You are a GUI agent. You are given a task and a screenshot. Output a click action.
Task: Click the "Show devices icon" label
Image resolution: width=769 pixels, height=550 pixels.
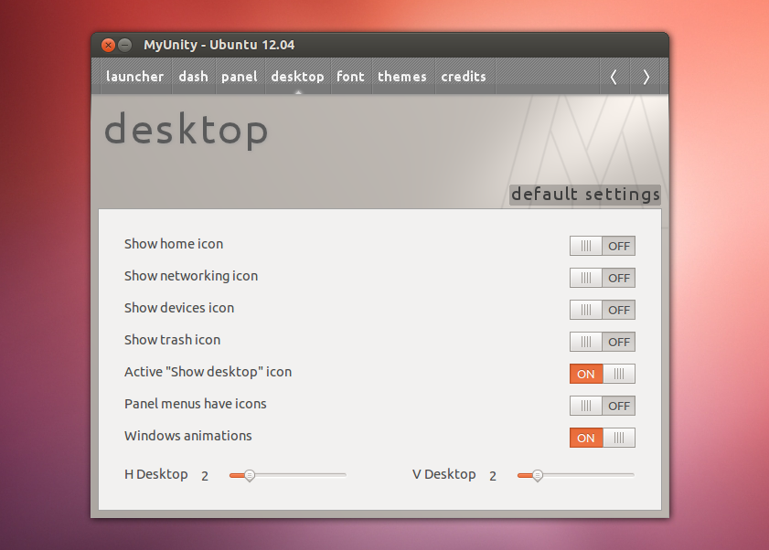click(x=179, y=308)
